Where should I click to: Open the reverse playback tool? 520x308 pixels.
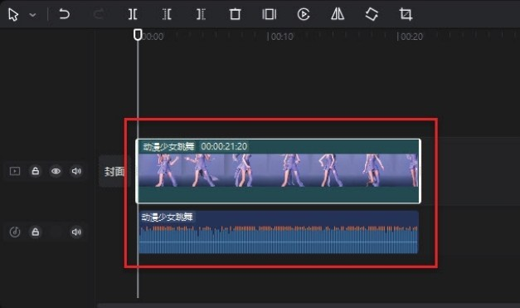tap(304, 14)
